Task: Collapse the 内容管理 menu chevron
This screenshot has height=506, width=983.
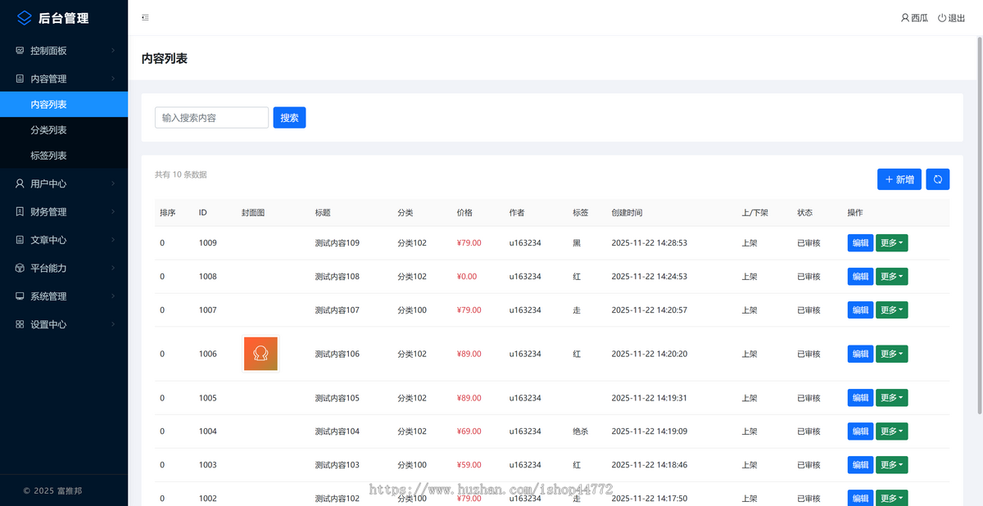Action: coord(114,79)
